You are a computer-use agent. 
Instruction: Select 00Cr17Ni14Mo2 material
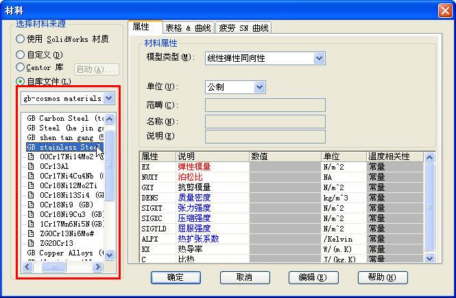click(71, 157)
